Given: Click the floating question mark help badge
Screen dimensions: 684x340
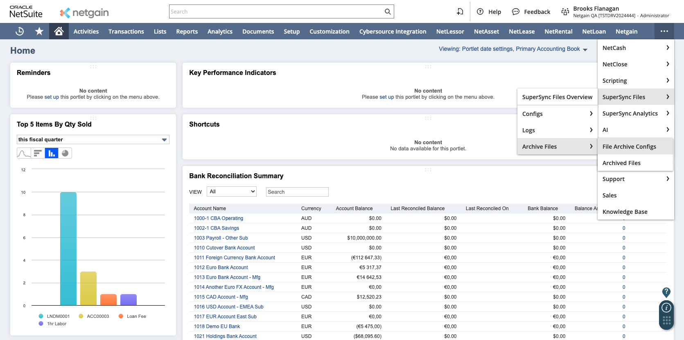Looking at the screenshot, I should 666,292.
